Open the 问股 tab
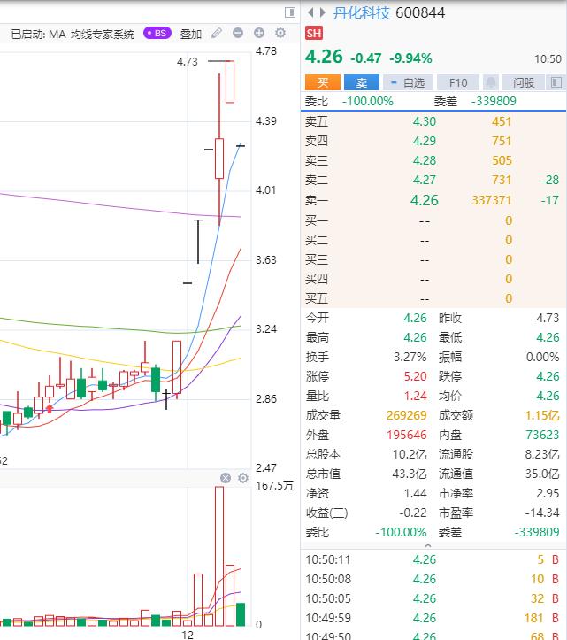 click(x=524, y=82)
